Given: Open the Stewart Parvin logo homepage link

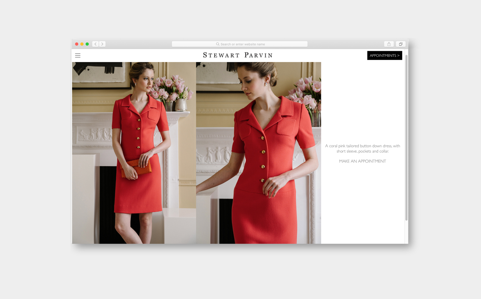Looking at the screenshot, I should pyautogui.click(x=237, y=55).
